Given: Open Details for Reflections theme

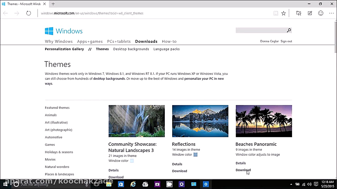Looking at the screenshot, I should pos(177,164).
